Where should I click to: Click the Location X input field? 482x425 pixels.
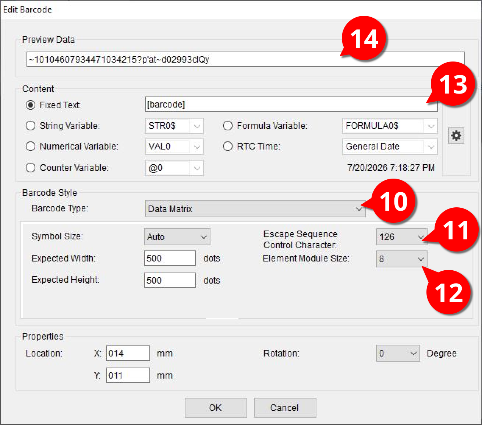tap(128, 353)
